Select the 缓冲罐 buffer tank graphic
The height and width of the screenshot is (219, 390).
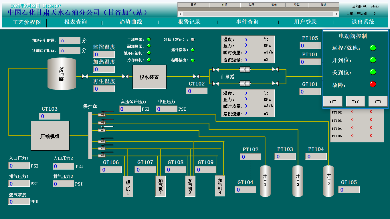click(x=62, y=74)
